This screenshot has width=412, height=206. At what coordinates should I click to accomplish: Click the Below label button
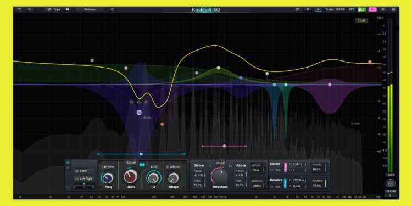coord(199,166)
